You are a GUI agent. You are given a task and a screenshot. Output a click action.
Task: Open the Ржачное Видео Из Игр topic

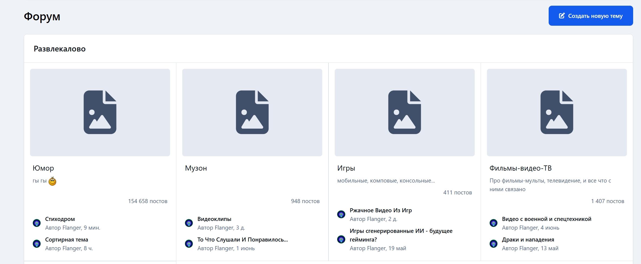pyautogui.click(x=381, y=210)
